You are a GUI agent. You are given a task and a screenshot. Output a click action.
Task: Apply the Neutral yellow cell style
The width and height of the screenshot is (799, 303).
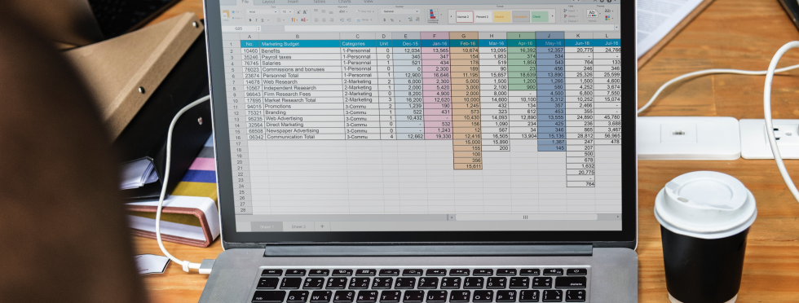(502, 17)
